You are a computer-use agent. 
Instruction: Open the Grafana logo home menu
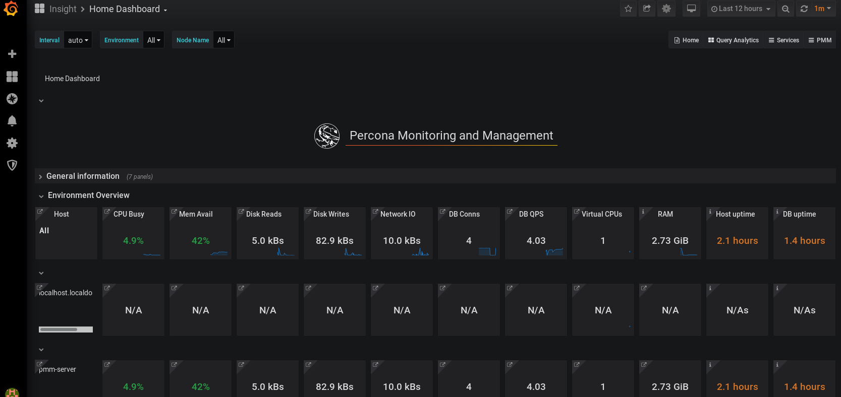pyautogui.click(x=11, y=9)
